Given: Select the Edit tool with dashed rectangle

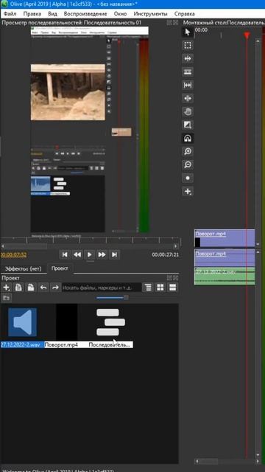Looking at the screenshot, I should point(188,46).
